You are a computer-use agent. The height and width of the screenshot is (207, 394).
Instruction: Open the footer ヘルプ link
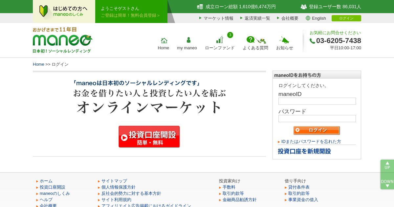[x=46, y=199]
